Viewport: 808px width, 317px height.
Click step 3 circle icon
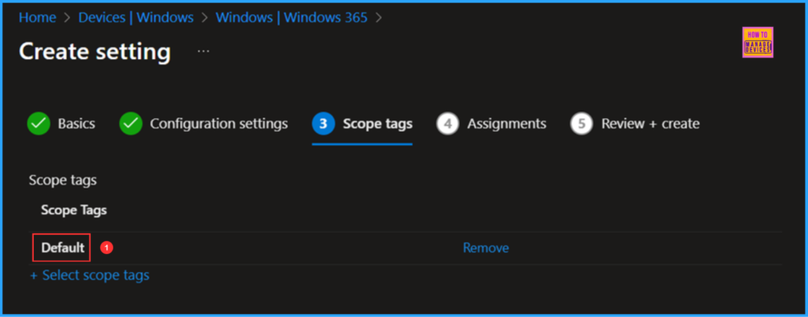pyautogui.click(x=323, y=124)
